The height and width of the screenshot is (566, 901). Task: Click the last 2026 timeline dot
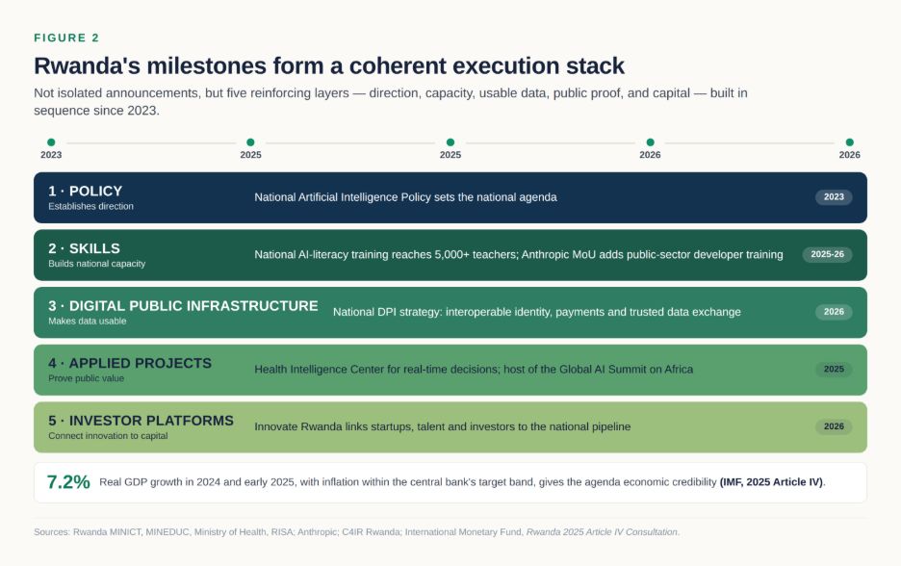[x=849, y=141]
